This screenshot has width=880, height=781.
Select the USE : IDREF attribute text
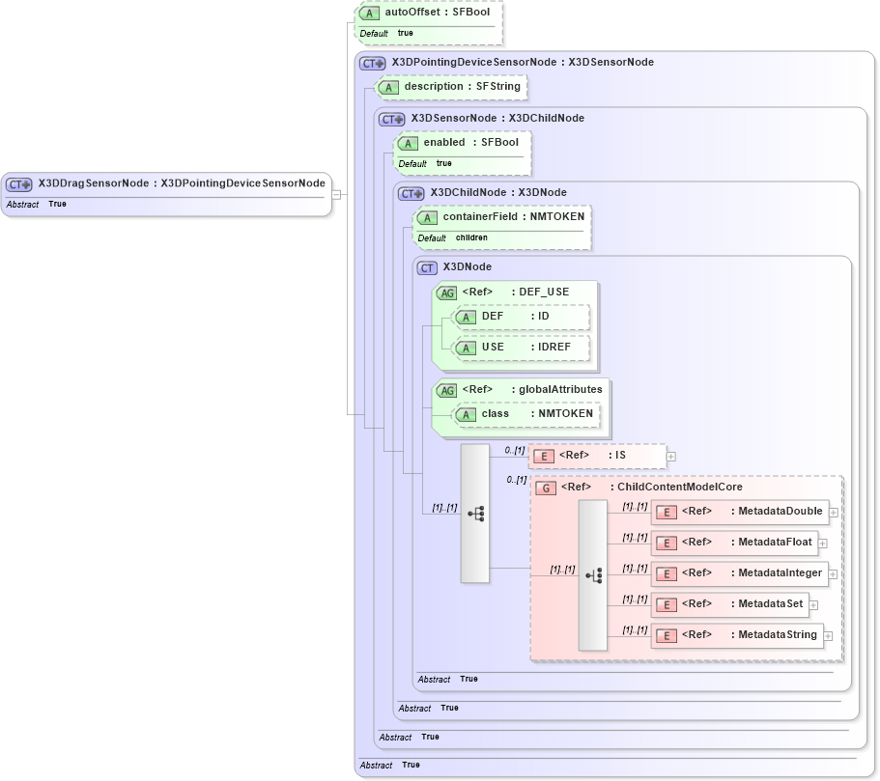tap(525, 347)
